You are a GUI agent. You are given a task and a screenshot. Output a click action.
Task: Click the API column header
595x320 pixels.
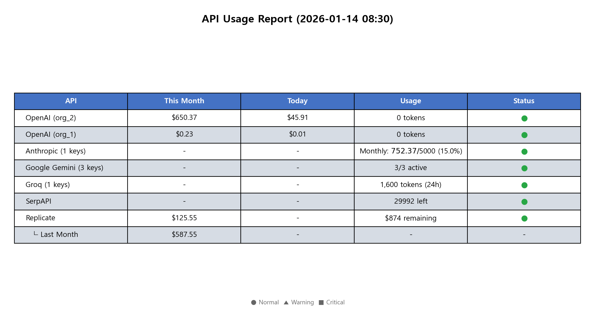(x=71, y=101)
